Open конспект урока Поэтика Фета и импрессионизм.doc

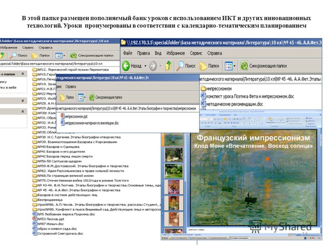click(247, 96)
